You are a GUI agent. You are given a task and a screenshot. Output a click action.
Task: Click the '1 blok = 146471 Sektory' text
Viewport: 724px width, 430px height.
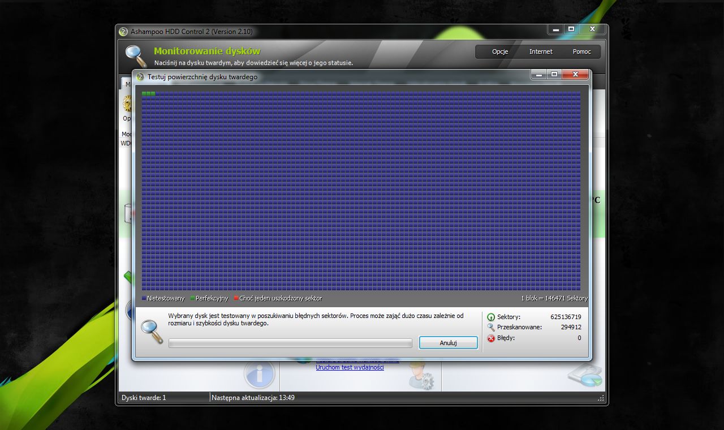coord(554,298)
